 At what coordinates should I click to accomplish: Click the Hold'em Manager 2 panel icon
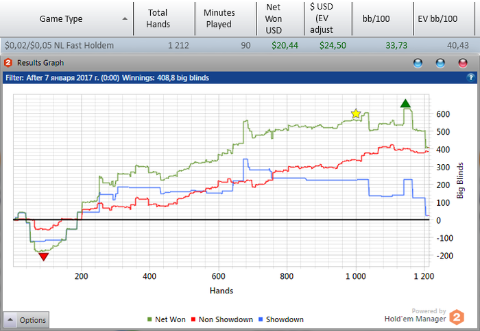pos(8,63)
